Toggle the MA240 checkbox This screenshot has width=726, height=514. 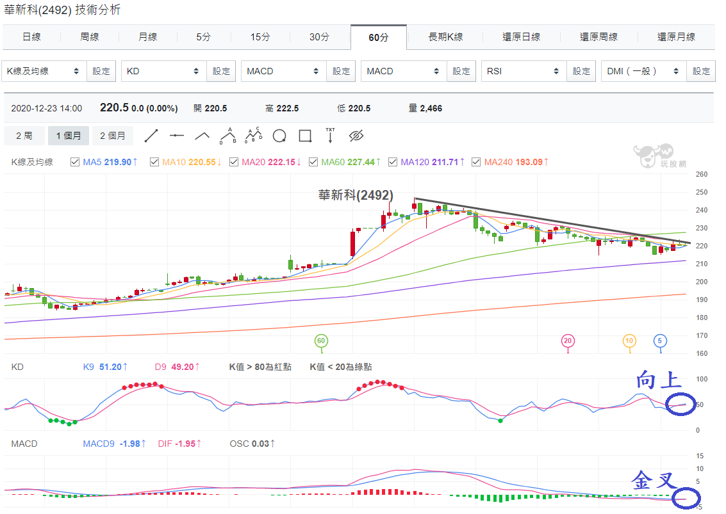coord(476,162)
